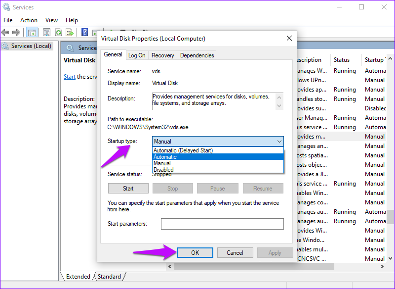Select the service row 'ables mul...'
The height and width of the screenshot is (289, 395).
341,249
